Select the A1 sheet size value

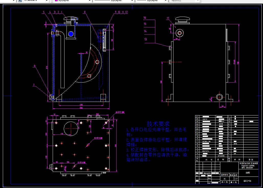225,179
